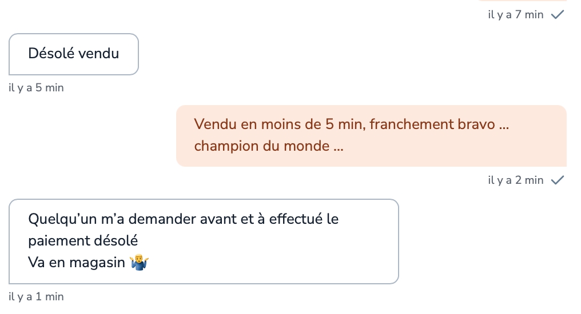
Task: Click the word "vendu" in the short reply
Action: tap(98, 54)
